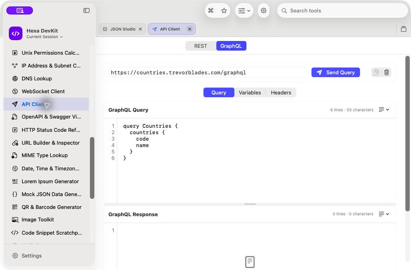Open GraphQL Response options dropdown
411x270 pixels.
click(384, 214)
